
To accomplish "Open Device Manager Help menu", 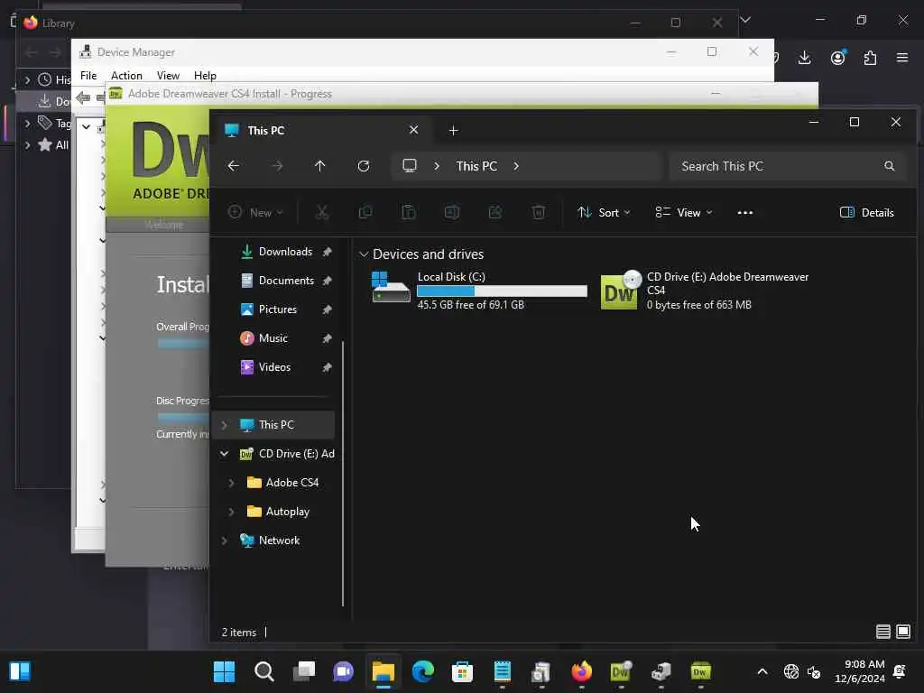I will tap(205, 76).
